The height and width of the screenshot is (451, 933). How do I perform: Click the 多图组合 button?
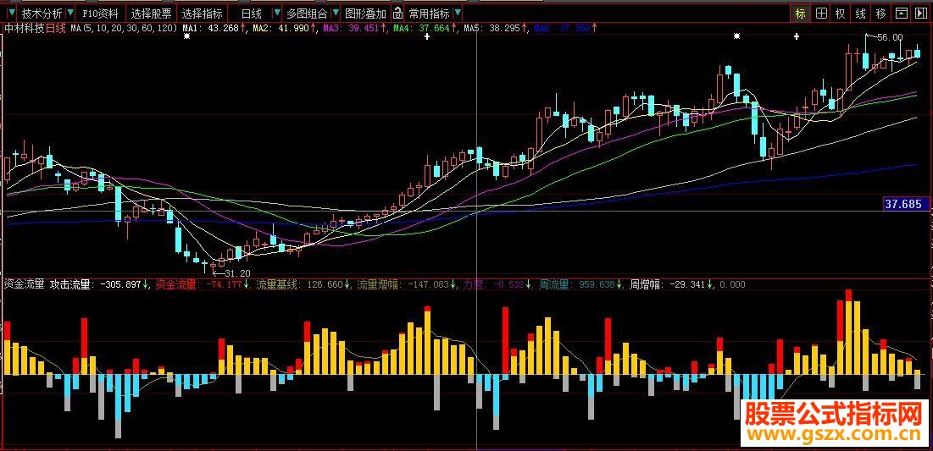(306, 13)
